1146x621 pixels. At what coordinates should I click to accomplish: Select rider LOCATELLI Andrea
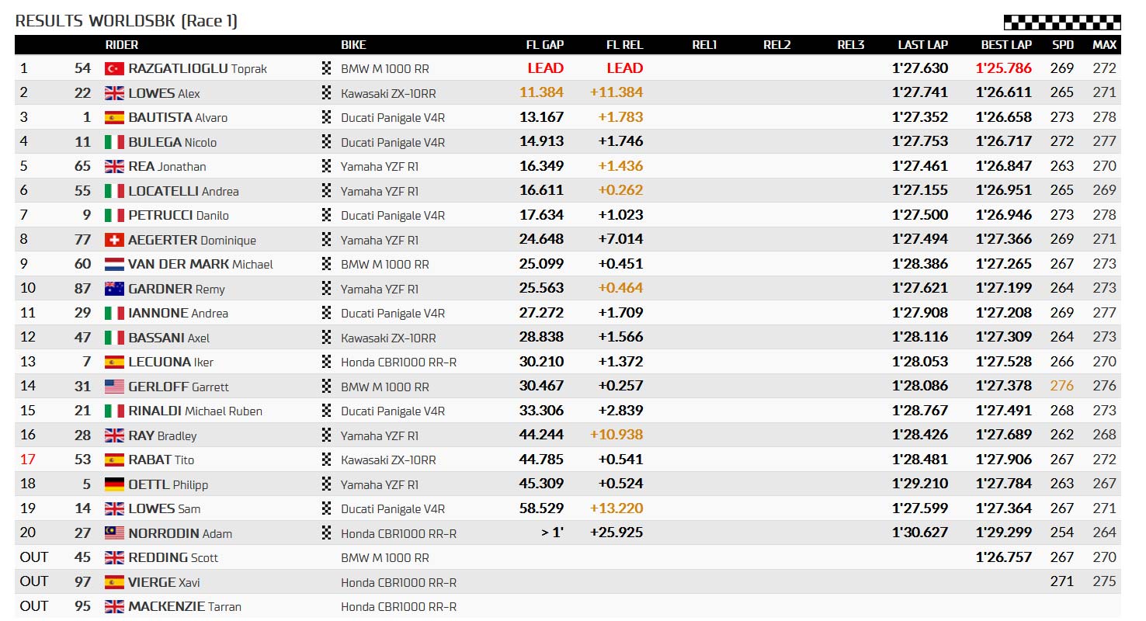[183, 191]
